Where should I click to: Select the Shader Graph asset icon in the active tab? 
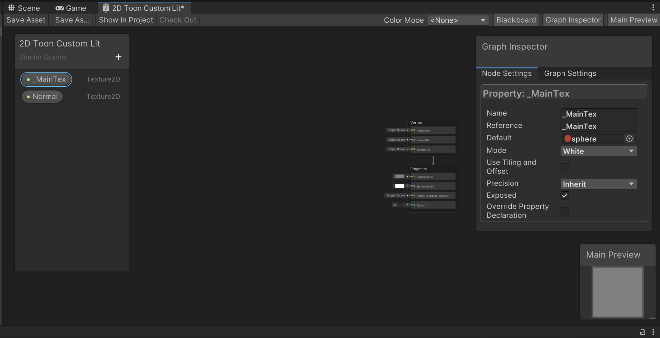(x=105, y=8)
